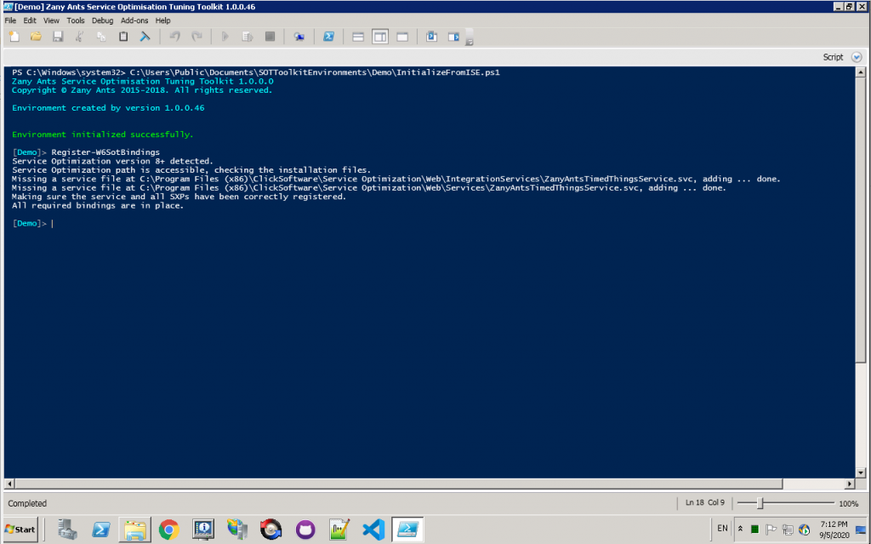This screenshot has width=871, height=544.
Task: Show the command add-on pane icon
Action: 454,37
